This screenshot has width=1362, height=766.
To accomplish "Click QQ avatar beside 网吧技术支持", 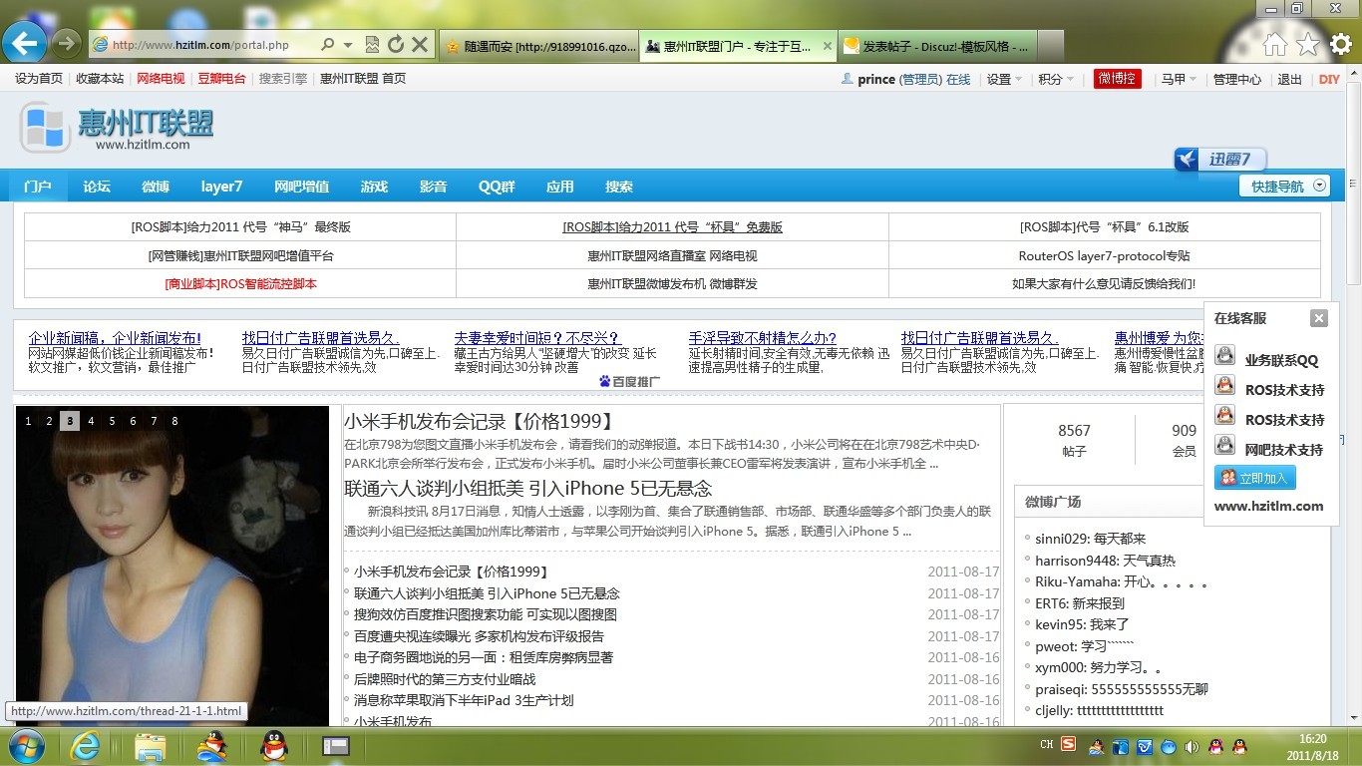I will tap(1225, 446).
